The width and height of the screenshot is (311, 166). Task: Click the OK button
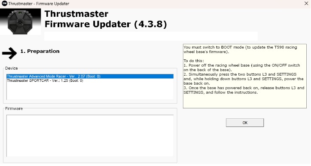coord(245,123)
